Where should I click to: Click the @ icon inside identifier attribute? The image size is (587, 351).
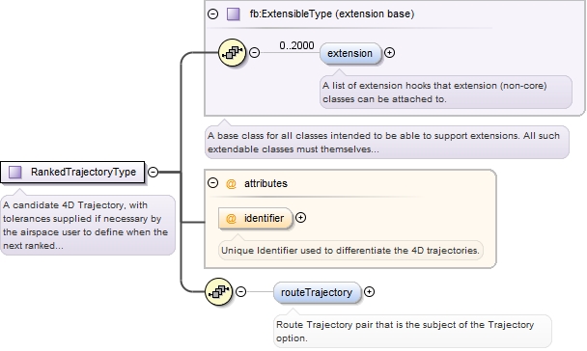pyautogui.click(x=231, y=218)
